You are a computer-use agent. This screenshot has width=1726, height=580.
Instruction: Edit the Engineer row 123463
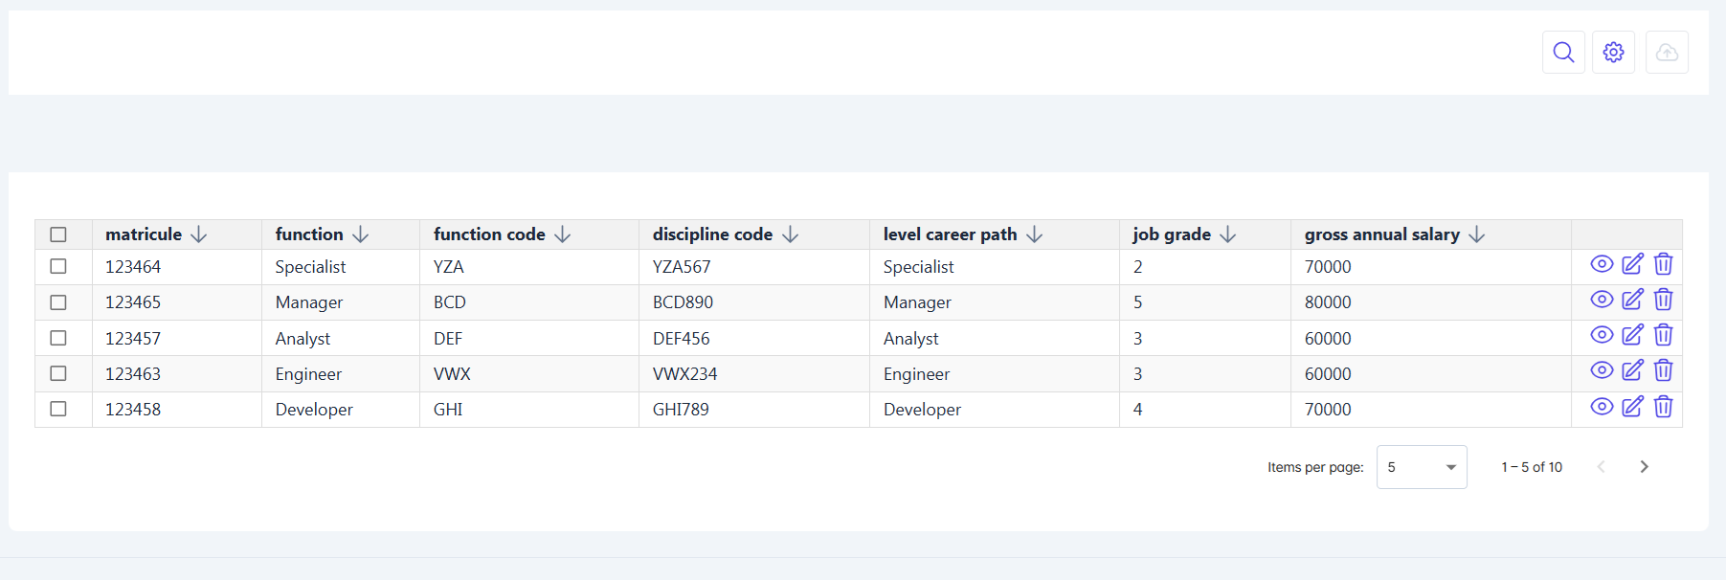[x=1632, y=370]
